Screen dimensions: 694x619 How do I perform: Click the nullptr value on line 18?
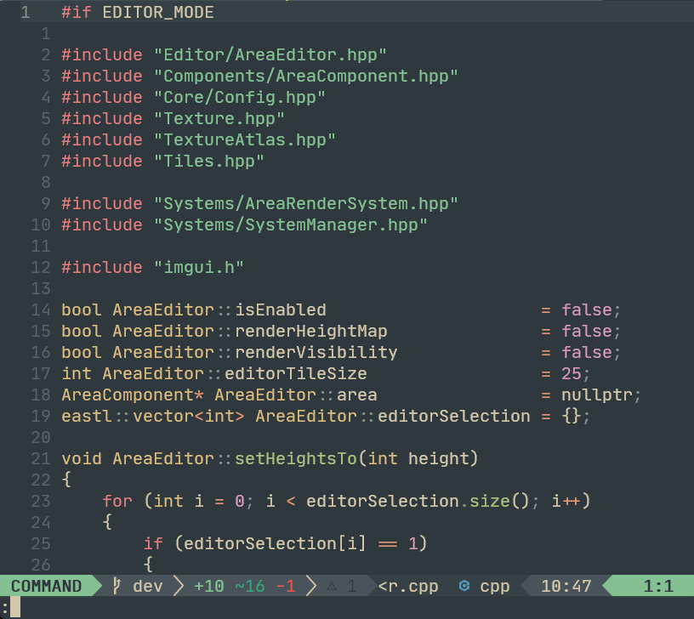[597, 395]
